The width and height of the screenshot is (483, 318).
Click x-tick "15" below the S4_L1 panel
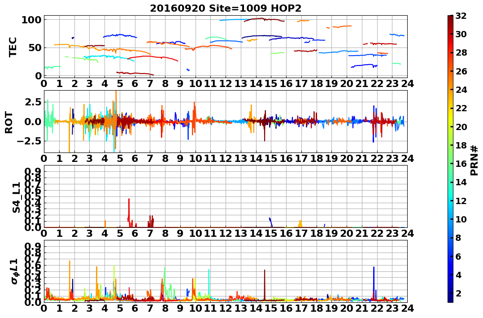pos(271,233)
